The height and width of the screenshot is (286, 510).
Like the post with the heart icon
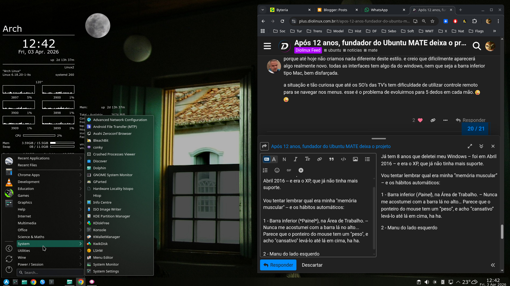(x=420, y=120)
